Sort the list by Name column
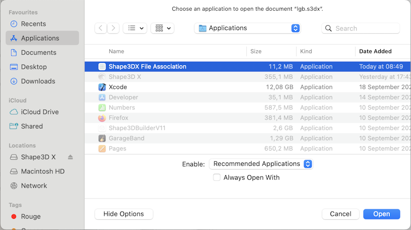The height and width of the screenshot is (230, 411). pyautogui.click(x=116, y=52)
